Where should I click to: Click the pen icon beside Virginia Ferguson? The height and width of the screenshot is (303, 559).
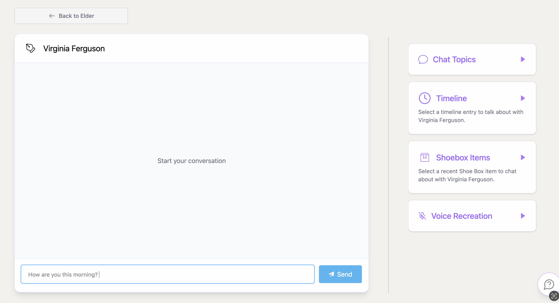click(30, 48)
